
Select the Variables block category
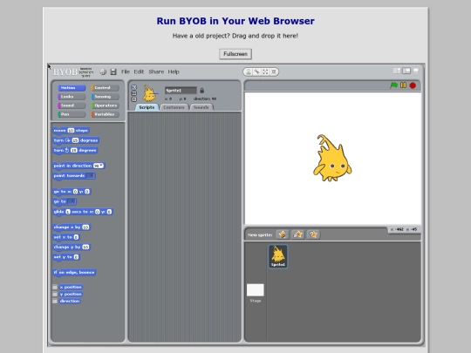[105, 114]
